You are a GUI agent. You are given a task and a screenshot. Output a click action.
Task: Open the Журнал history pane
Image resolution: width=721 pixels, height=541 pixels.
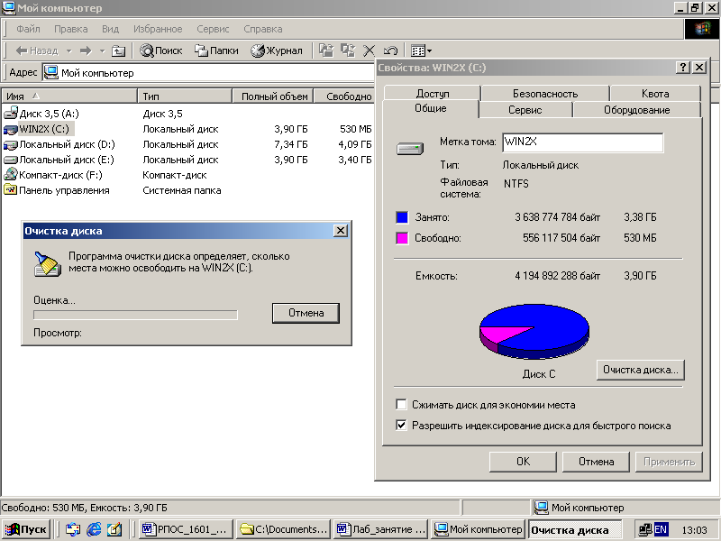point(277,50)
